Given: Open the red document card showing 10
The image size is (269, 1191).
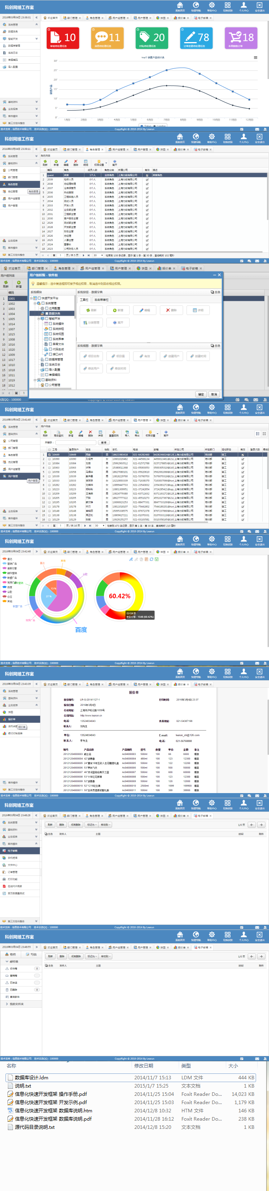Looking at the screenshot, I should pyautogui.click(x=63, y=38).
